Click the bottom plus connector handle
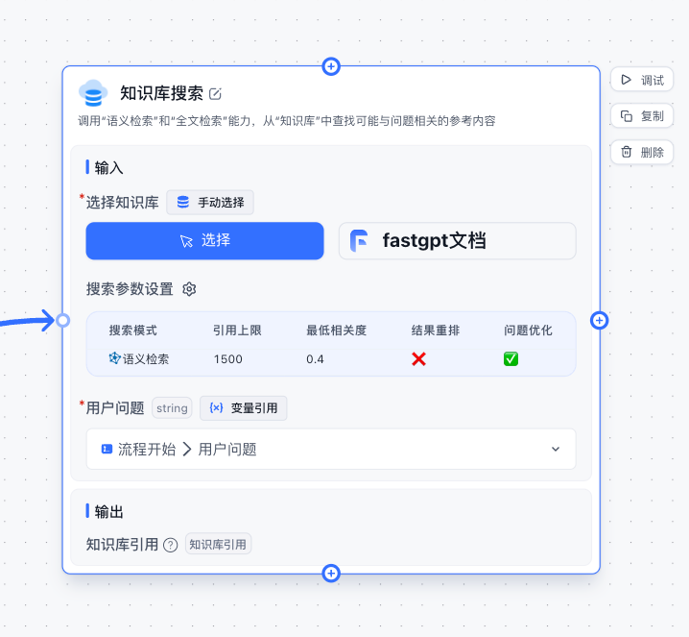The width and height of the screenshot is (689, 637). pyautogui.click(x=331, y=574)
